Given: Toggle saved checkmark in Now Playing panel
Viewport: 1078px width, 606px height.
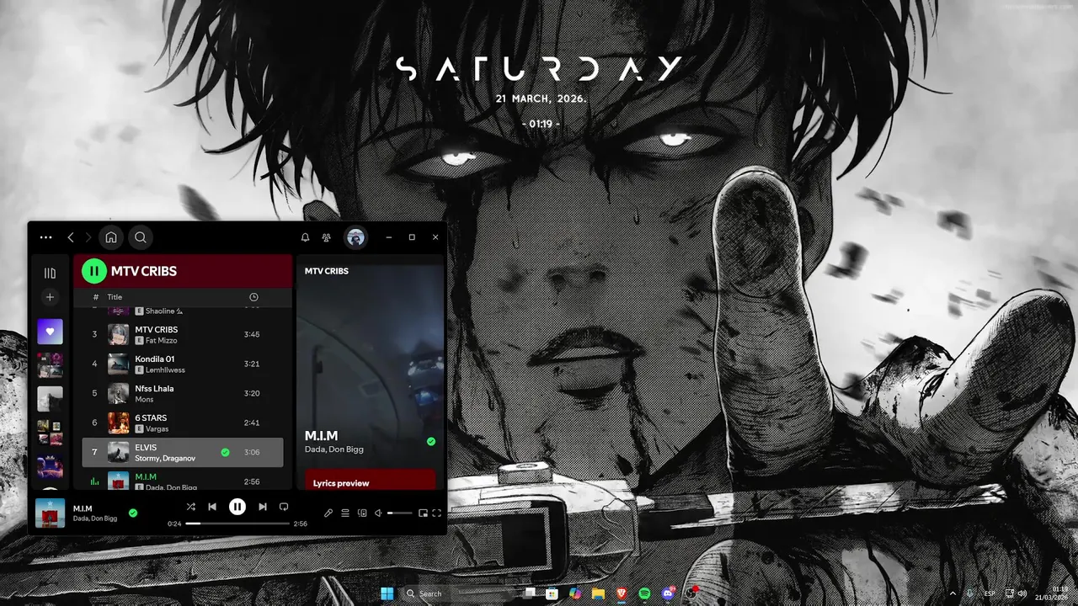Looking at the screenshot, I should tap(431, 441).
